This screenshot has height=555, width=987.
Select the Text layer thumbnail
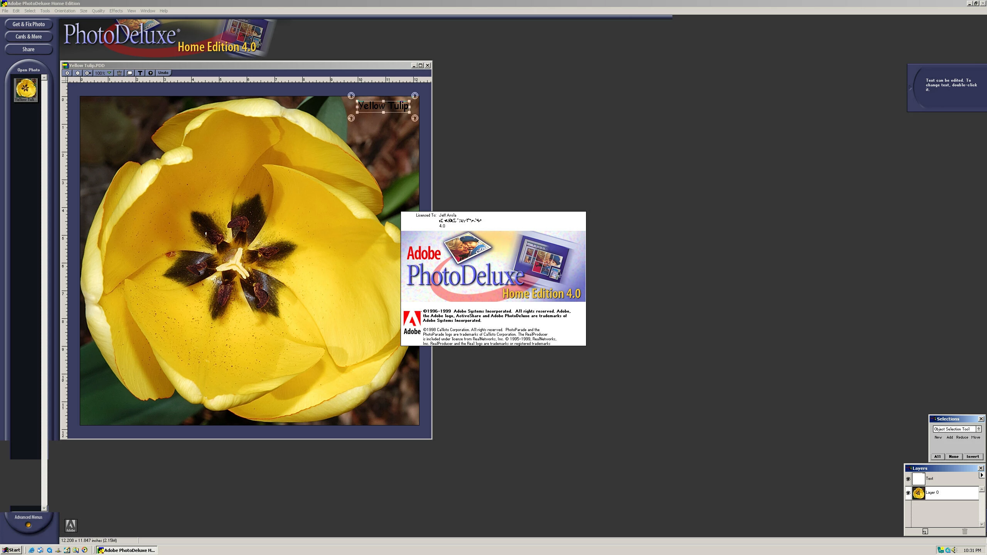point(918,479)
